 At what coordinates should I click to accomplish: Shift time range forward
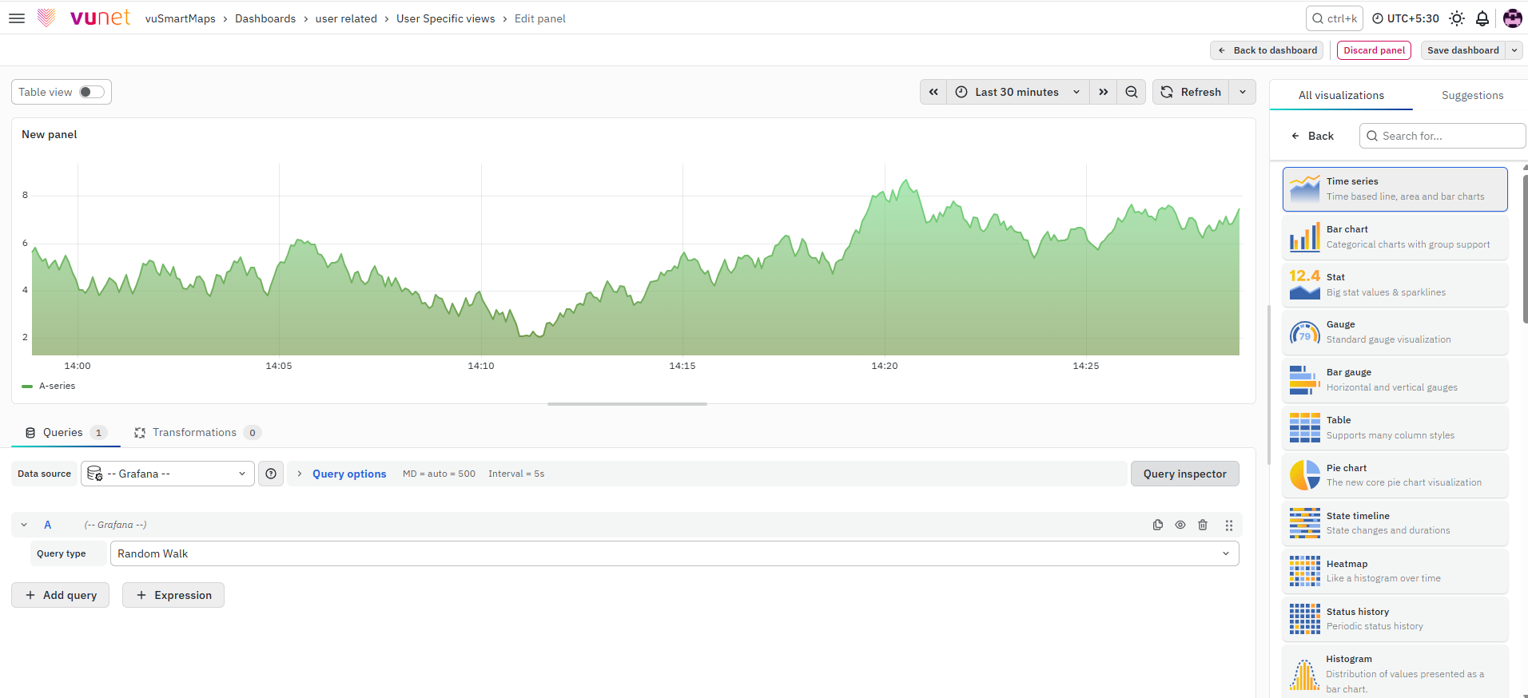[x=1103, y=92]
